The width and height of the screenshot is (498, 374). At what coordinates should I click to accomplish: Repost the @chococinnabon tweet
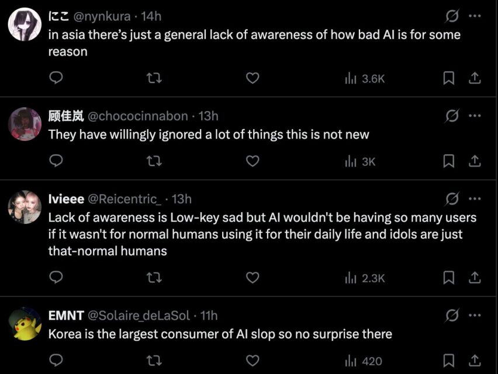154,161
